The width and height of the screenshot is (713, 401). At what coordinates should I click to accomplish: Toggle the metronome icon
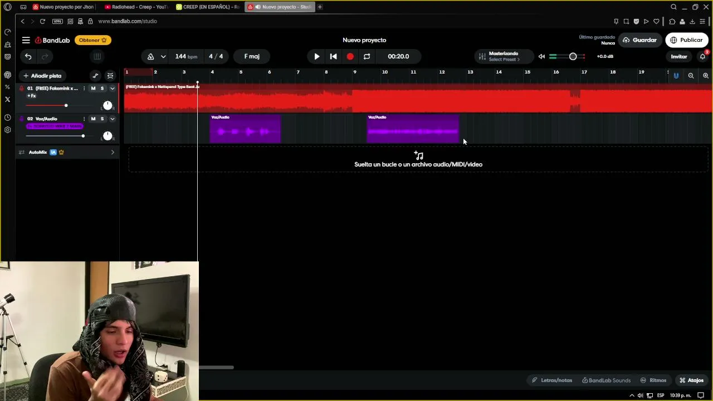coord(150,56)
